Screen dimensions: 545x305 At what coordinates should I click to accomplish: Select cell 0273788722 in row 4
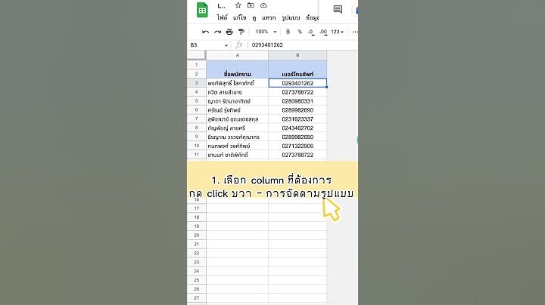point(297,92)
